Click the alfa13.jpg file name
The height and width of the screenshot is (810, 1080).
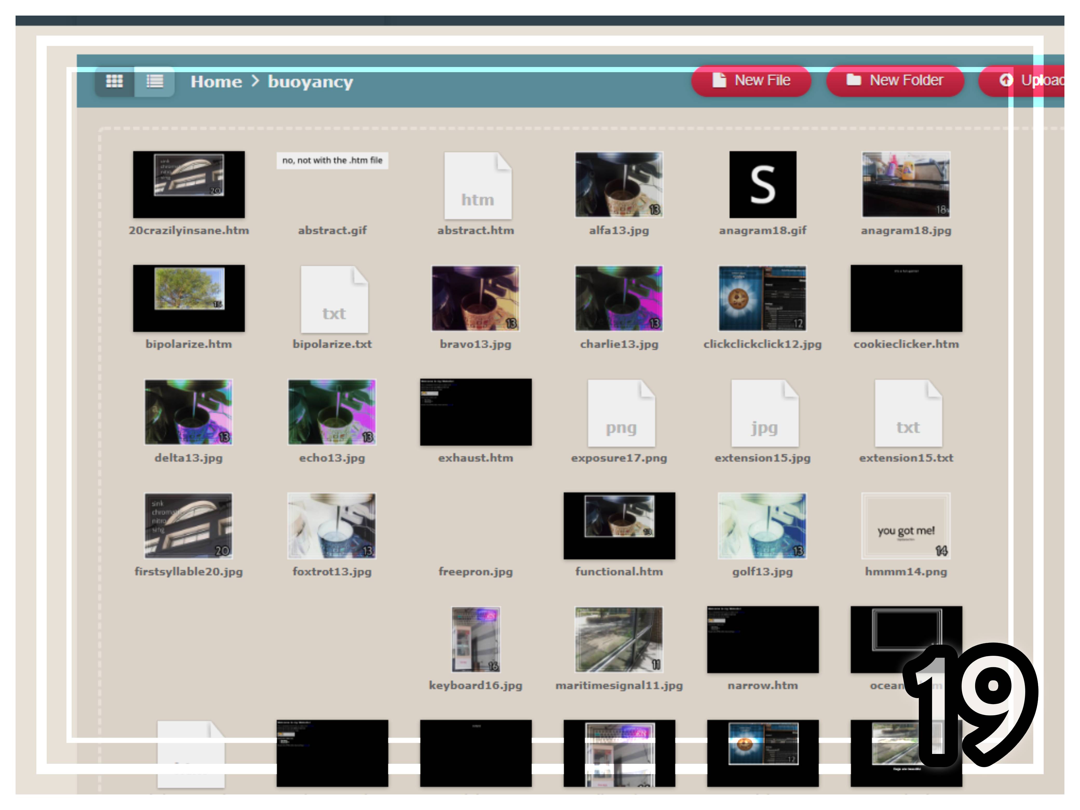pos(619,231)
